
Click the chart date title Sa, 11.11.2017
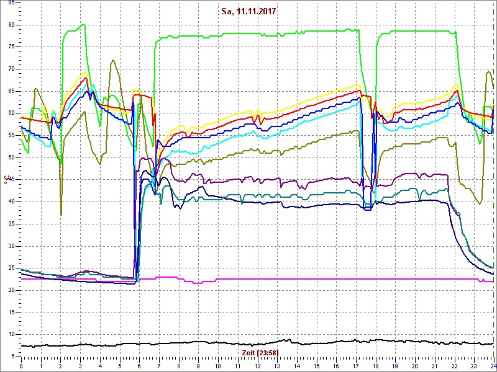(x=249, y=12)
